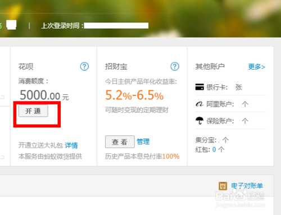Click the 上次登录时间 label

(62, 26)
